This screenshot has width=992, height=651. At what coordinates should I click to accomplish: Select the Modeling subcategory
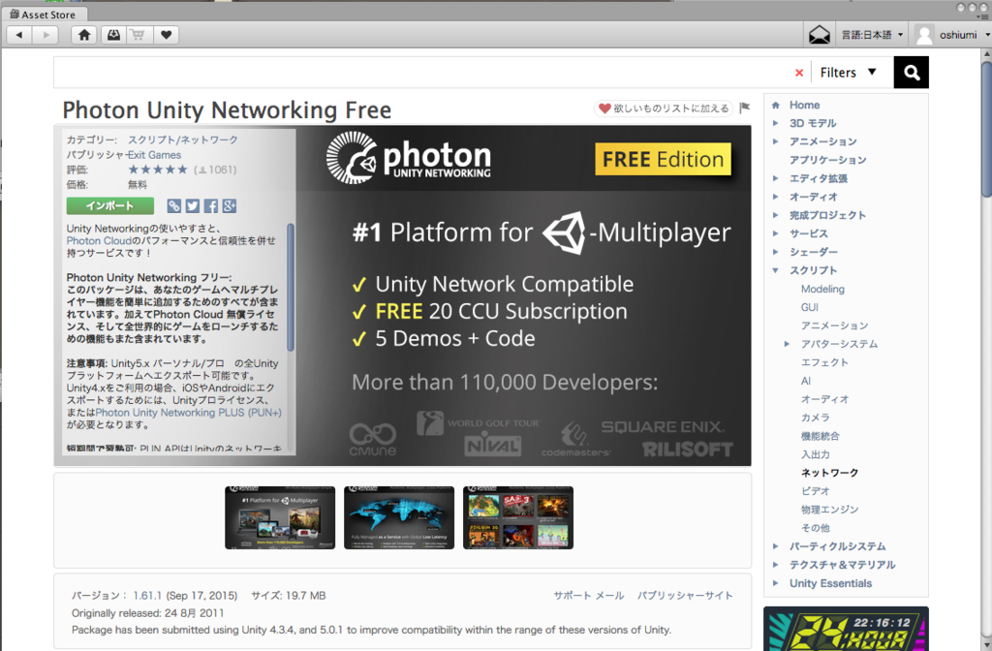click(x=822, y=289)
